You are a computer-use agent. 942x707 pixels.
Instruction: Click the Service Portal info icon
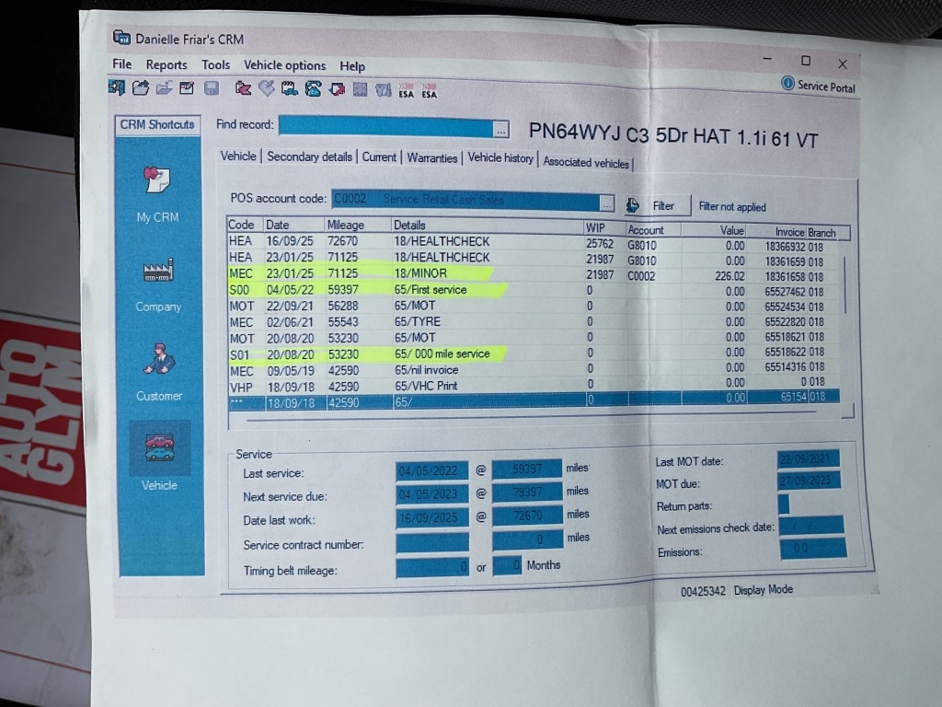tap(787, 84)
